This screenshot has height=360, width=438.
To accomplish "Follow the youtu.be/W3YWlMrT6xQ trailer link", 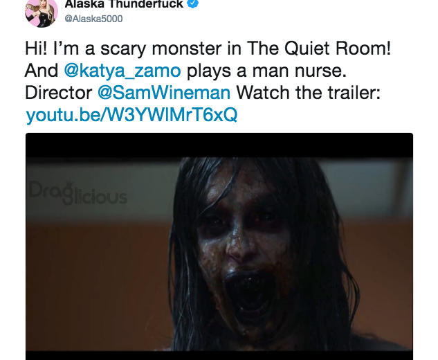I will 131,115.
